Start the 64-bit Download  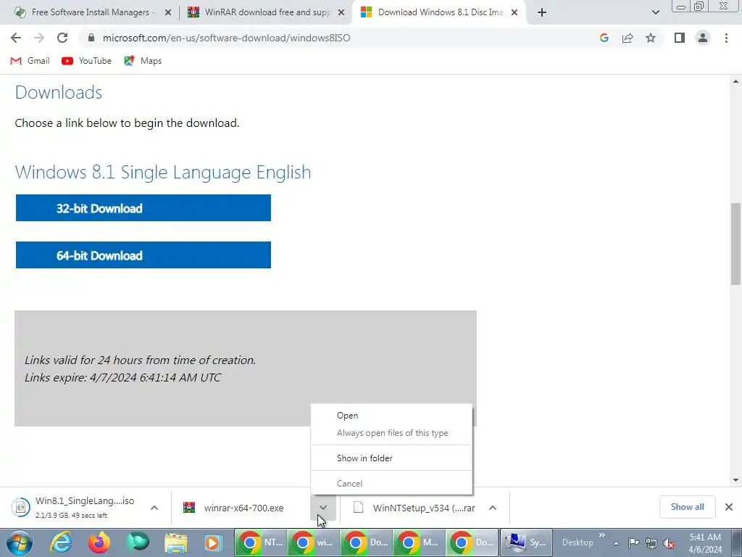[143, 255]
